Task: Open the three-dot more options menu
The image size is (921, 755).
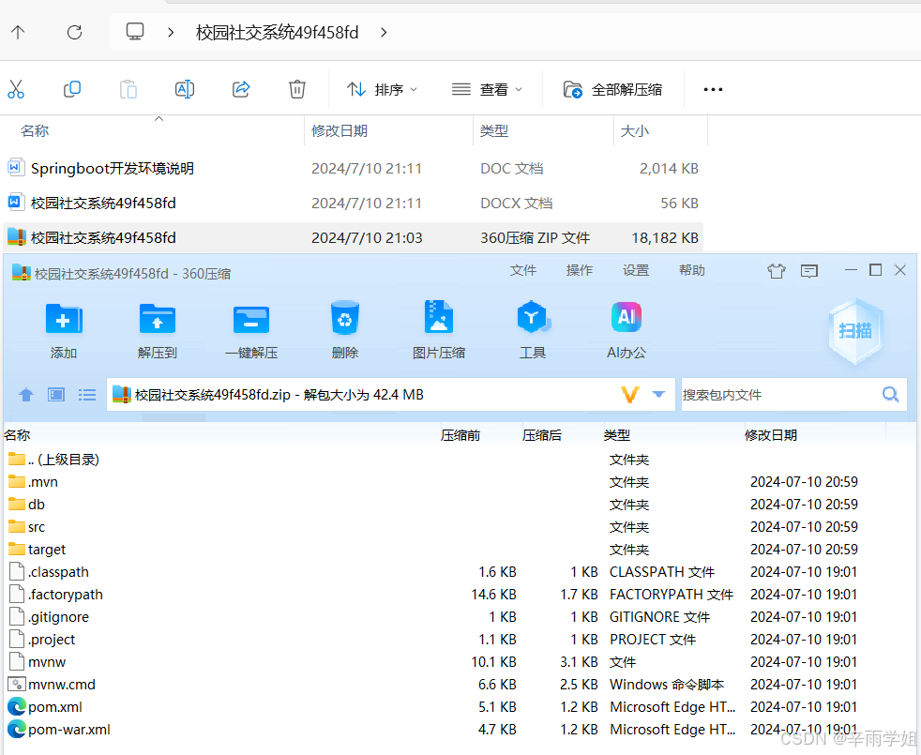Action: pos(713,89)
